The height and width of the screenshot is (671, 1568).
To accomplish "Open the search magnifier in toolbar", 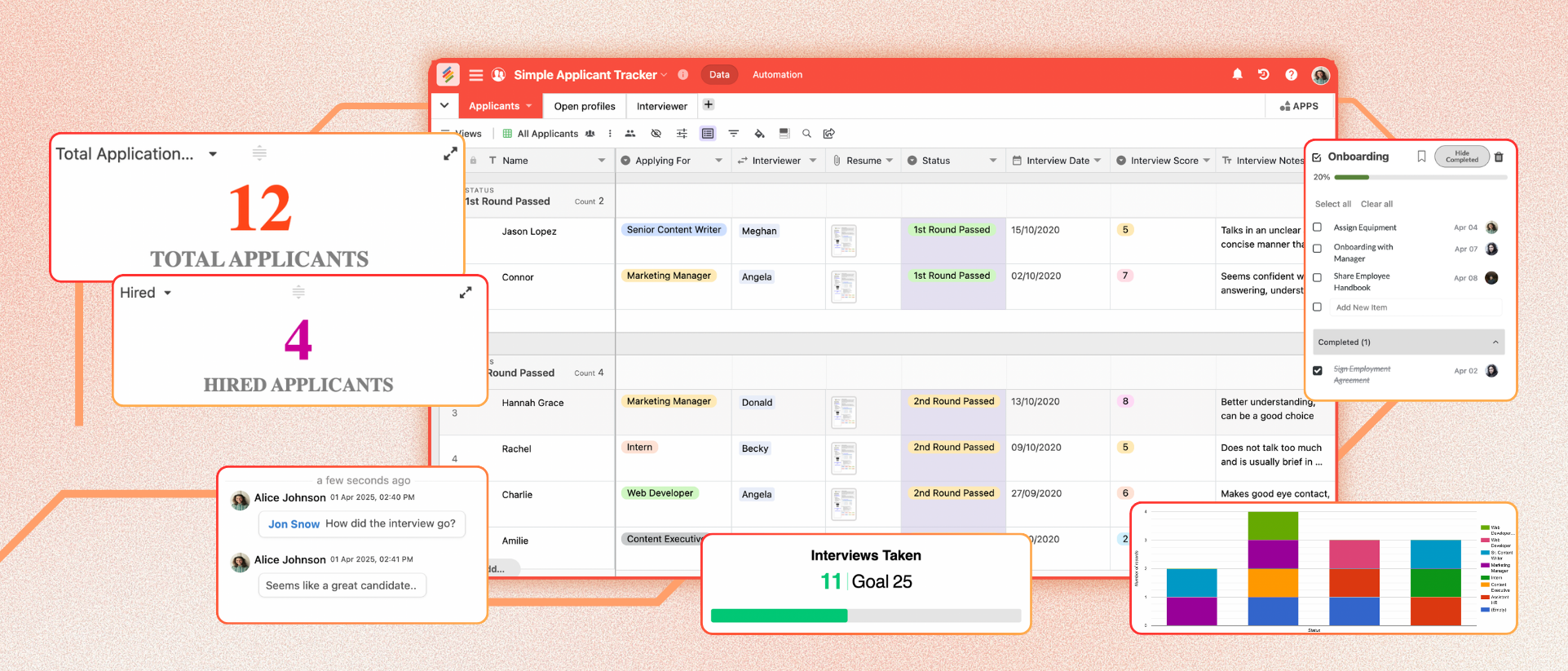I will (x=806, y=134).
